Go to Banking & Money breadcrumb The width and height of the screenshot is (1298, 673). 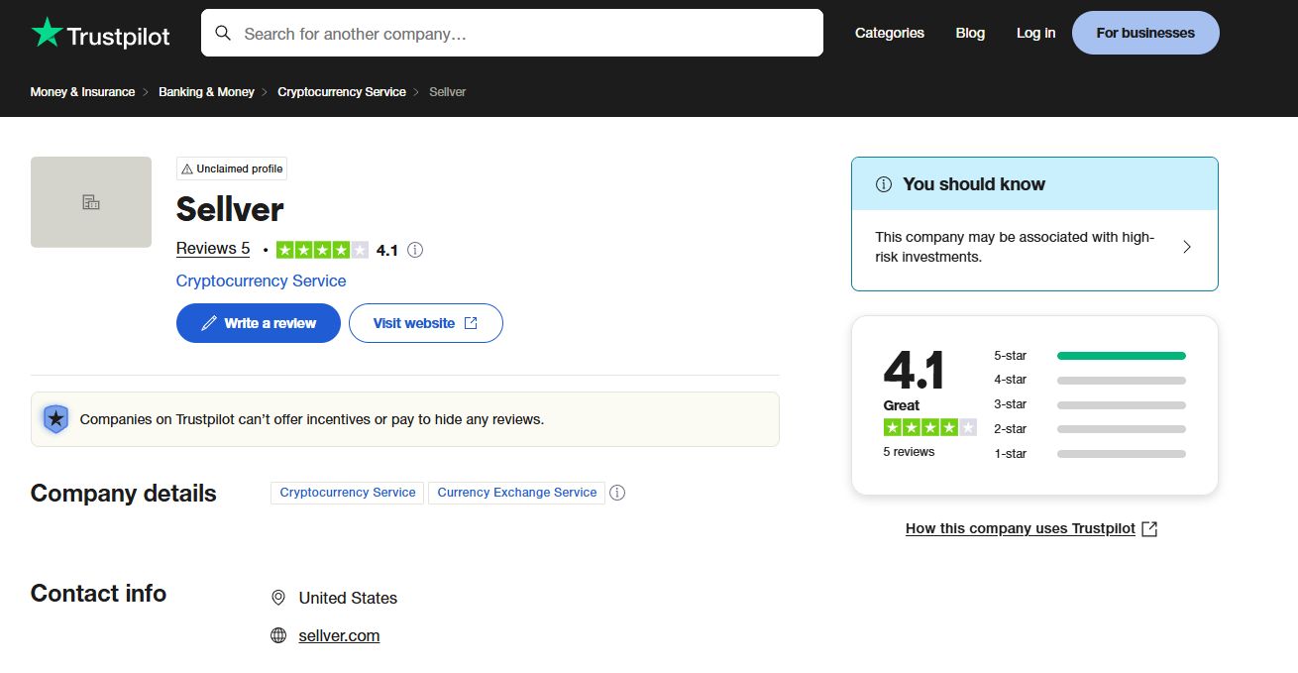207,92
